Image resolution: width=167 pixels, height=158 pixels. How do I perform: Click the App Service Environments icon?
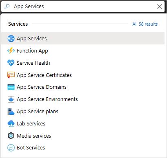point(11,99)
